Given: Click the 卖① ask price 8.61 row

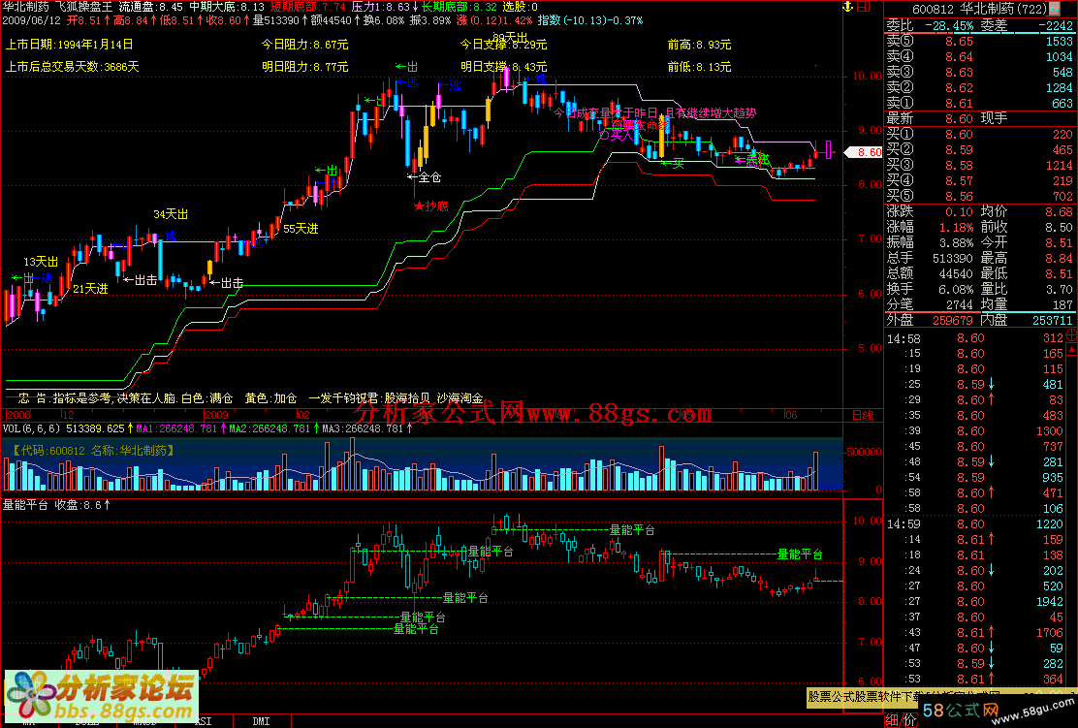Looking at the screenshot, I should [x=979, y=103].
